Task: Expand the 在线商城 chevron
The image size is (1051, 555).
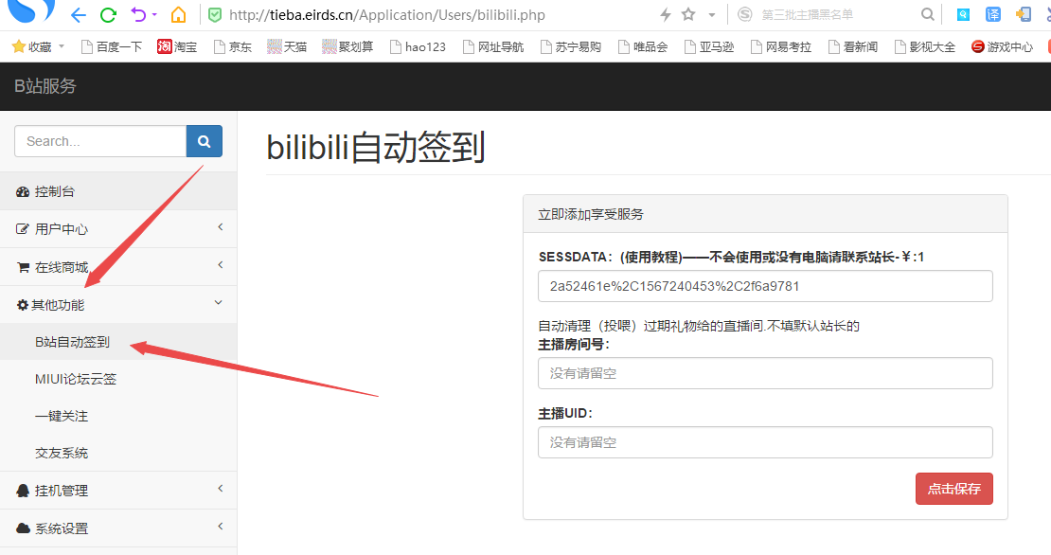Action: [x=220, y=265]
